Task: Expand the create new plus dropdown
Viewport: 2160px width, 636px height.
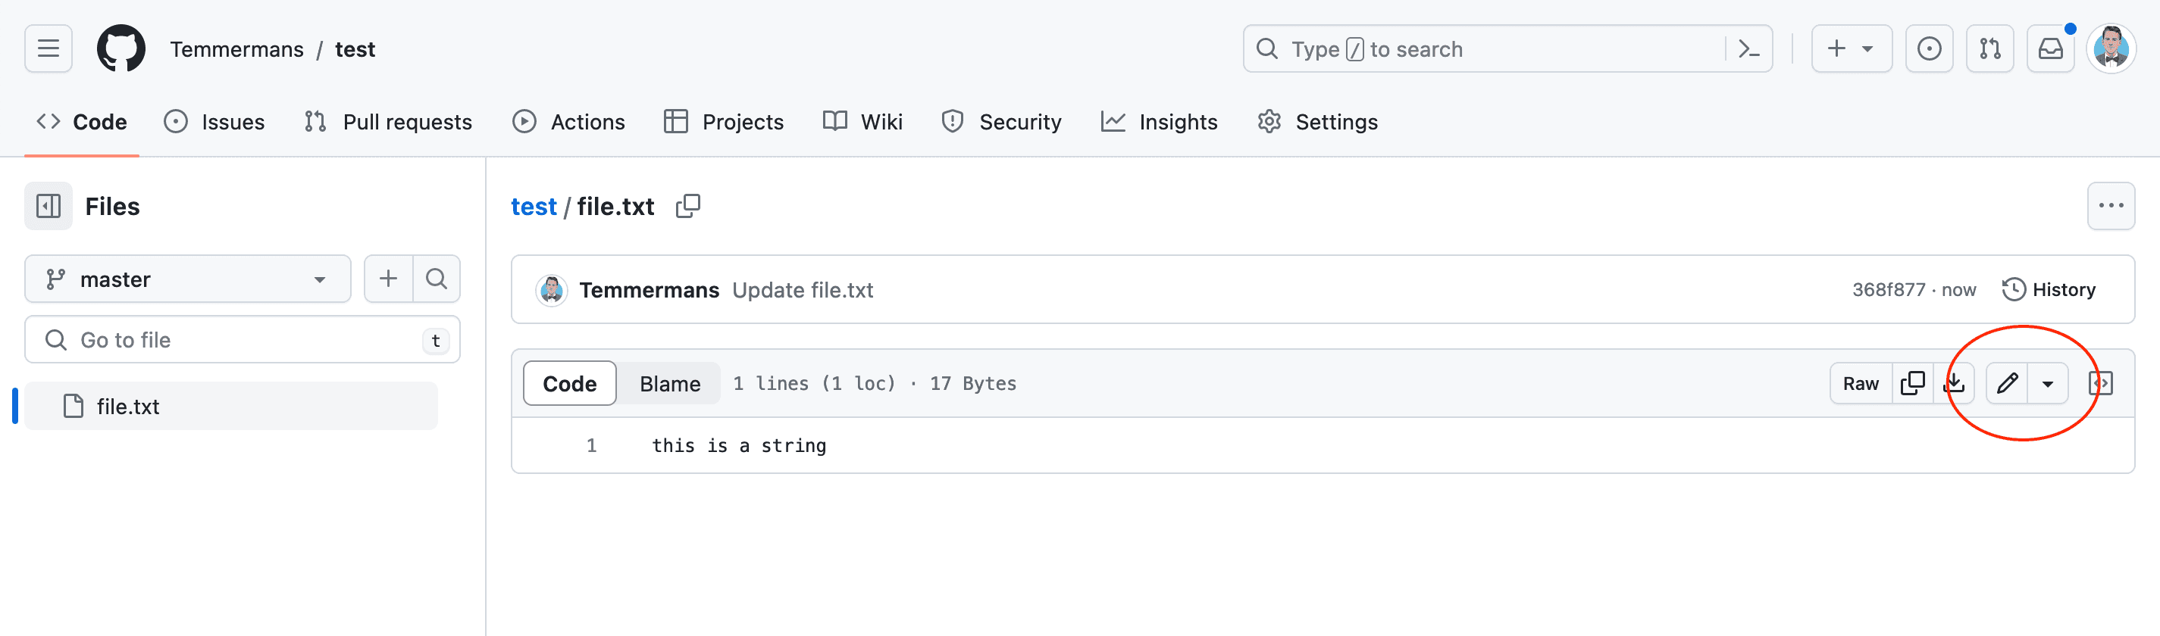Action: [1851, 49]
